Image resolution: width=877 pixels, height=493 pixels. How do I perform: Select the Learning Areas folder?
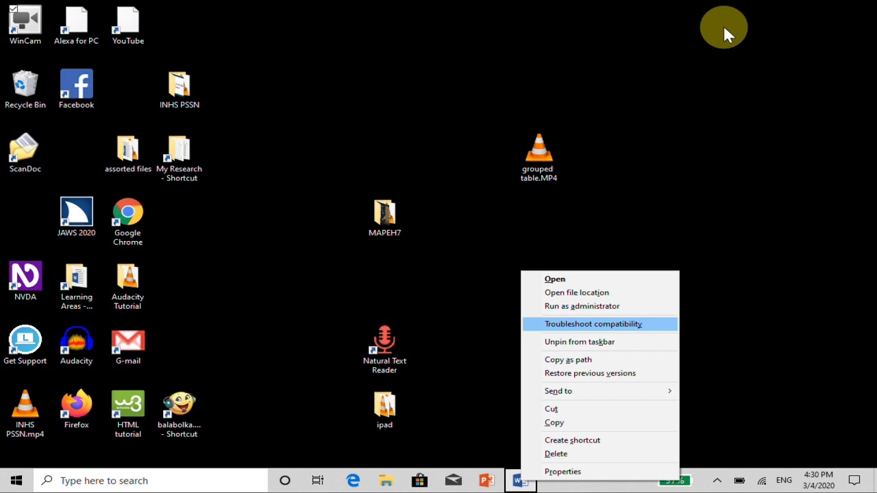[x=76, y=286]
